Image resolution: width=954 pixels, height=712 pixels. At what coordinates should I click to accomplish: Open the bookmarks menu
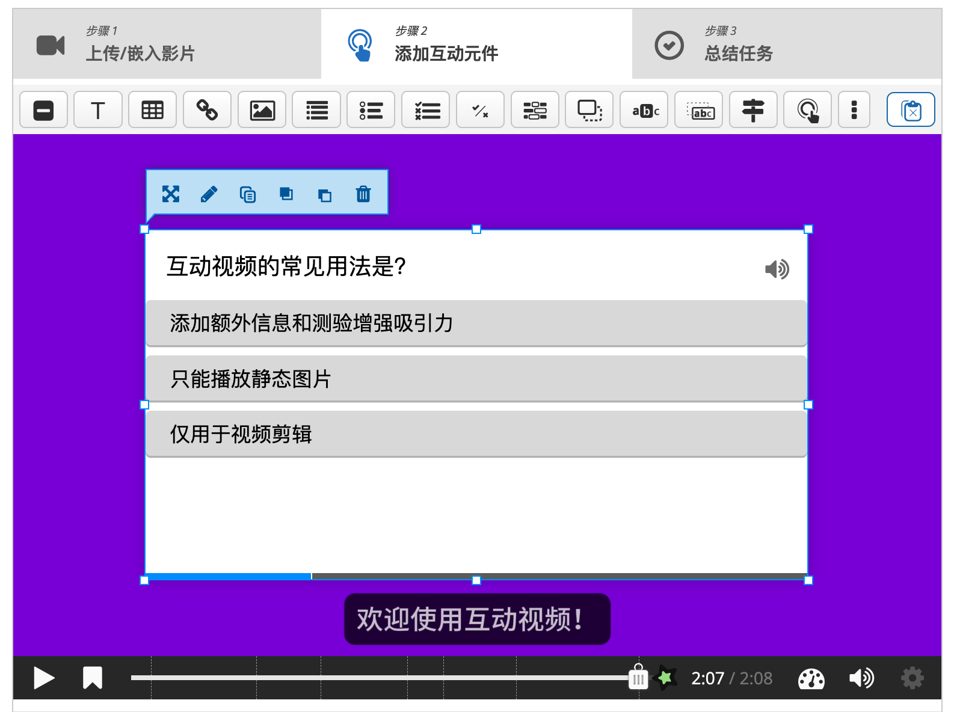(x=93, y=678)
